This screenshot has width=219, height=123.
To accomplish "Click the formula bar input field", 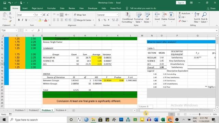I will coord(129,30).
